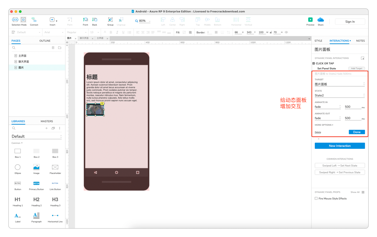Collapse the Click or Tap event
The height and width of the screenshot is (237, 377).
coord(313,63)
